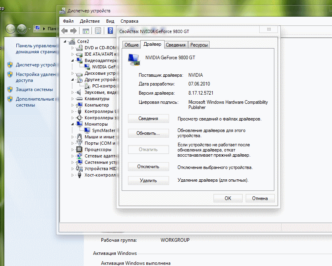Select the Драйвер tab

pos(152,44)
